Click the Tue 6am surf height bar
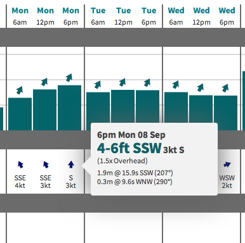The height and width of the screenshot is (243, 245). (x=98, y=108)
